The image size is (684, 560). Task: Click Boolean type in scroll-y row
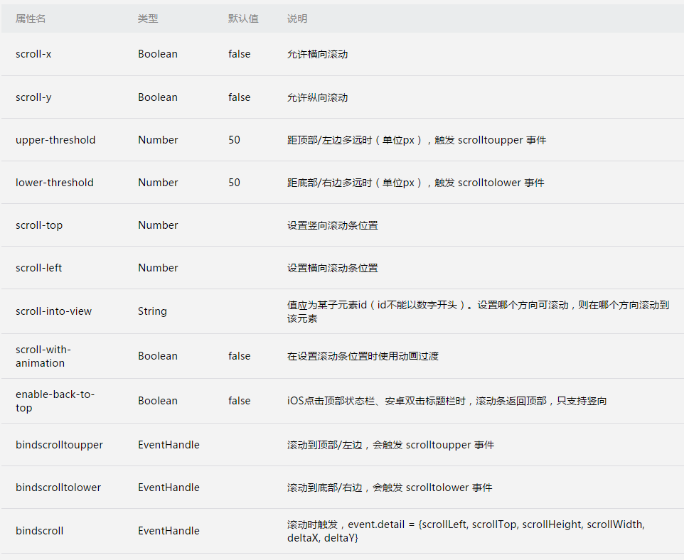click(x=158, y=97)
